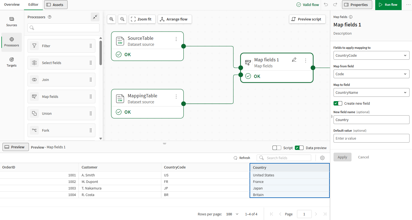Zoom in on the flow canvas

pyautogui.click(x=111, y=19)
